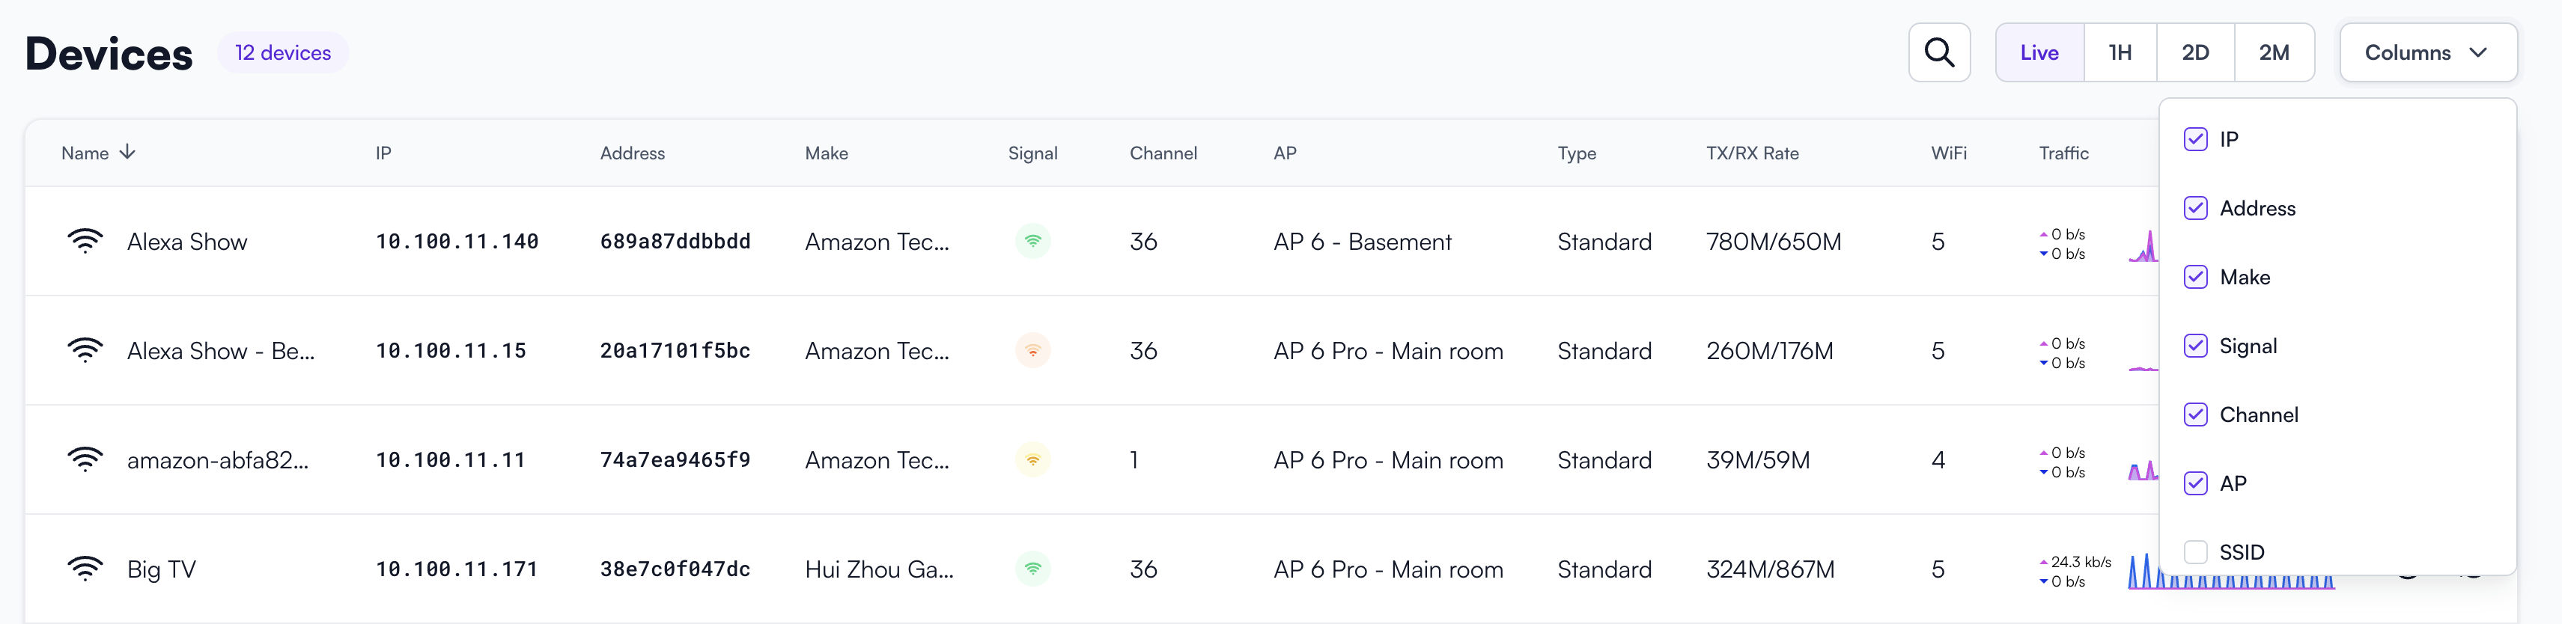Screen dimensions: 2562x624
Task: Uncheck the IP column checkbox
Action: (2195, 139)
